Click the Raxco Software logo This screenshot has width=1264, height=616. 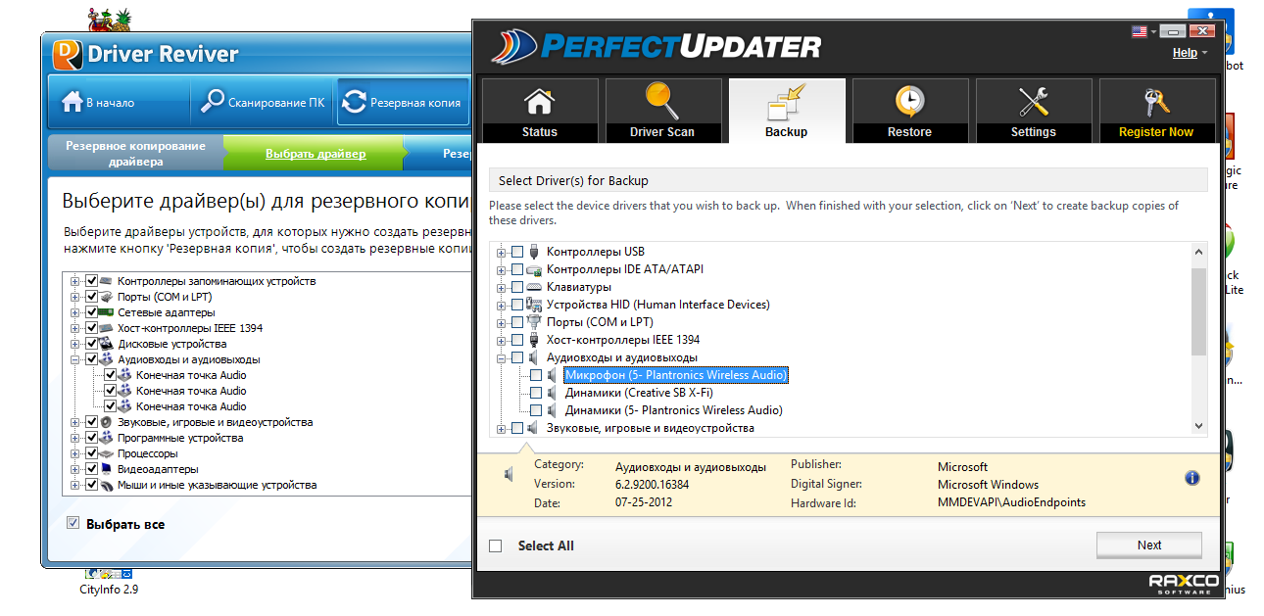(x=1184, y=584)
